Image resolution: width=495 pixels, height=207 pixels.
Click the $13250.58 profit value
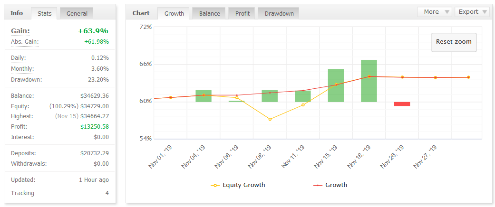95,127
